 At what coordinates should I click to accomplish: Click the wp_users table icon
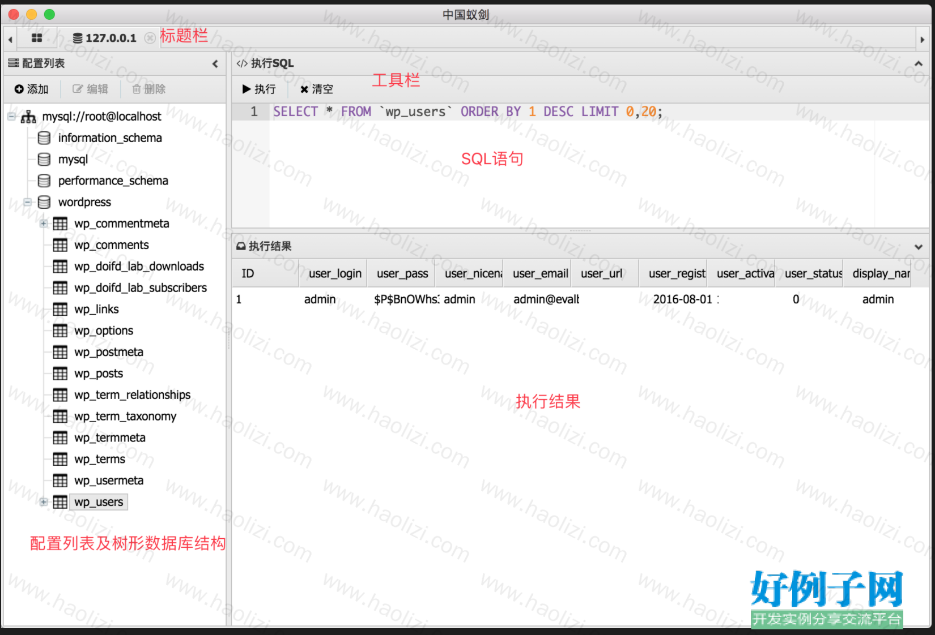(x=60, y=502)
